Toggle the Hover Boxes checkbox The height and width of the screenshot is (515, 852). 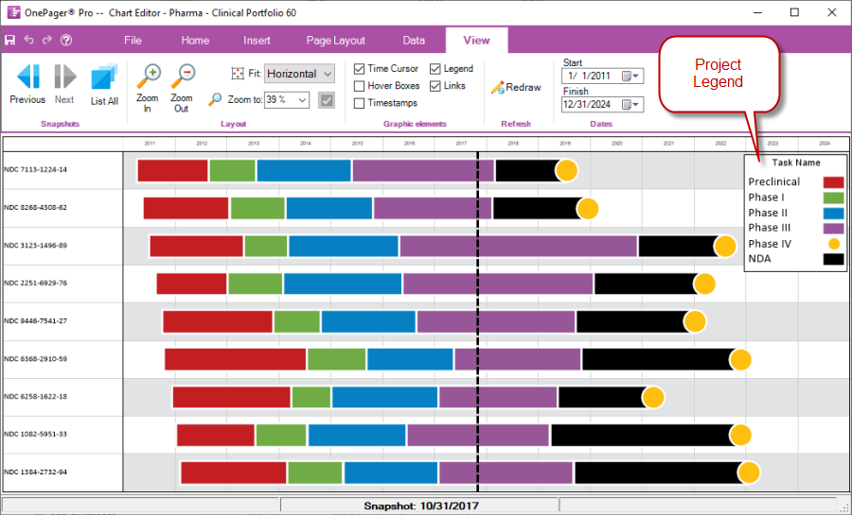coord(359,86)
